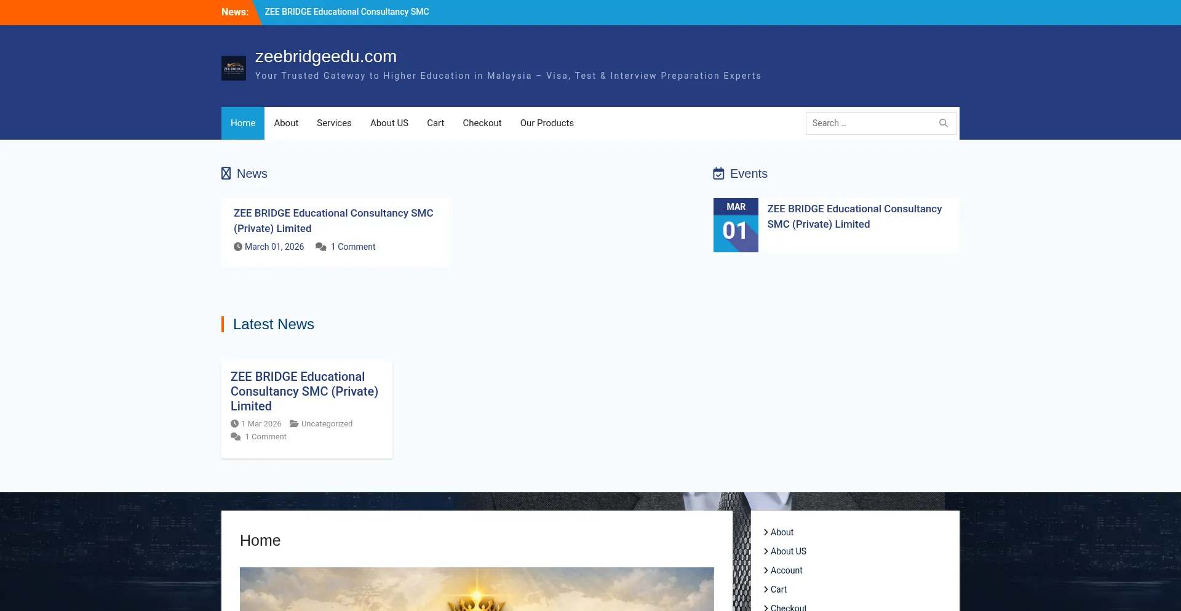Screen dimensions: 1181x611
Task: Open the sidebar About US link
Action: pos(789,551)
